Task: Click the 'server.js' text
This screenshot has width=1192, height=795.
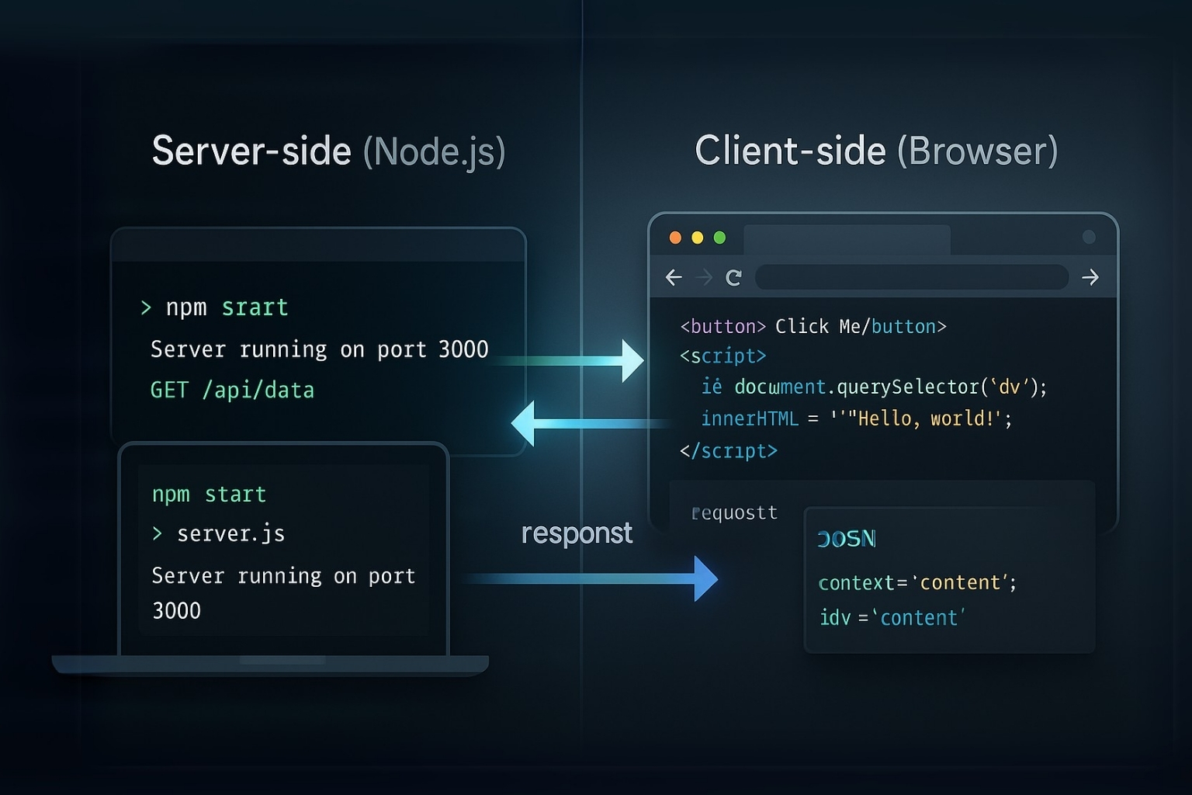Action: [x=230, y=533]
